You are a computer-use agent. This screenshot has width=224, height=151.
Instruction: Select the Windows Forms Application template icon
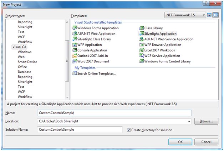coord(75,28)
